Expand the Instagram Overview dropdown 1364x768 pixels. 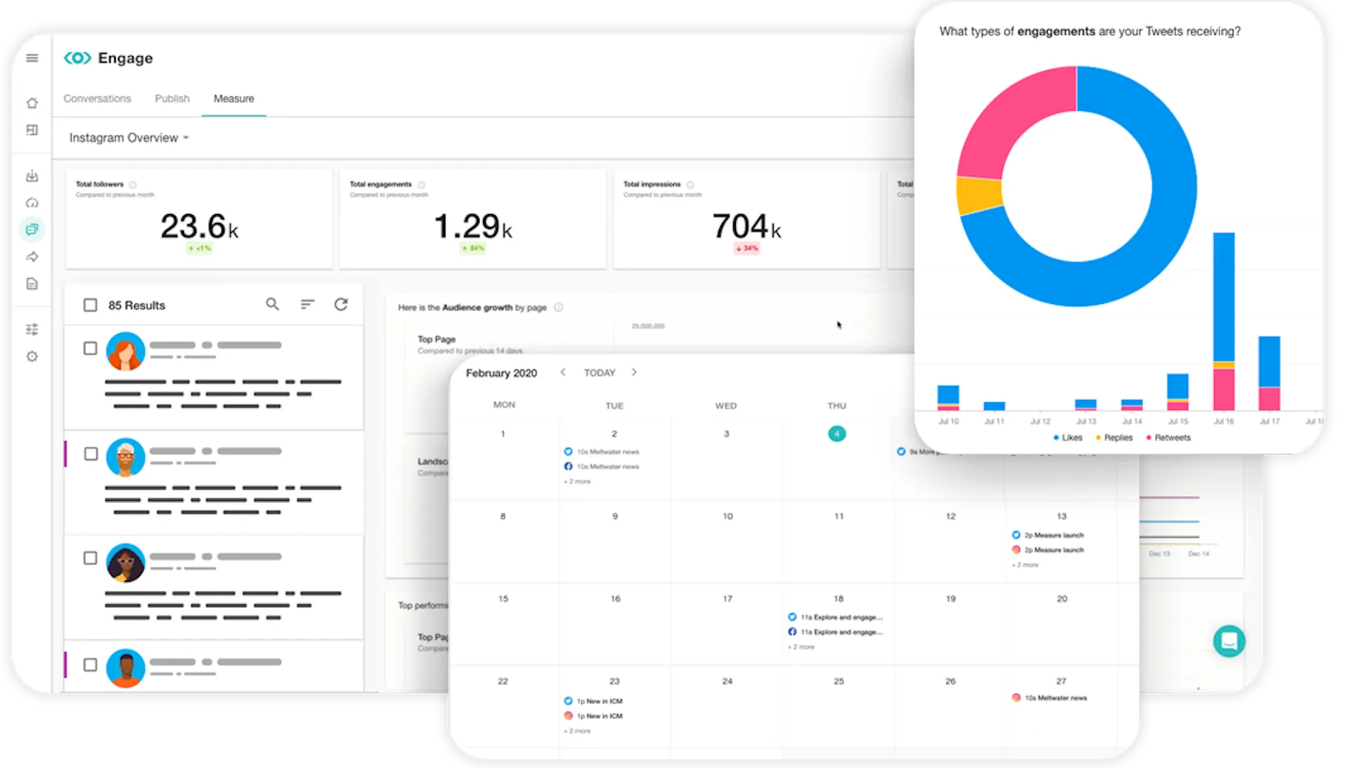coord(129,138)
